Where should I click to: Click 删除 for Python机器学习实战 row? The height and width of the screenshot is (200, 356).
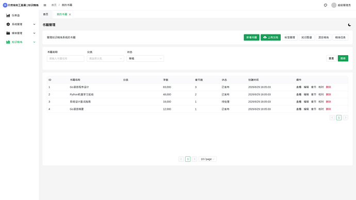point(329,94)
